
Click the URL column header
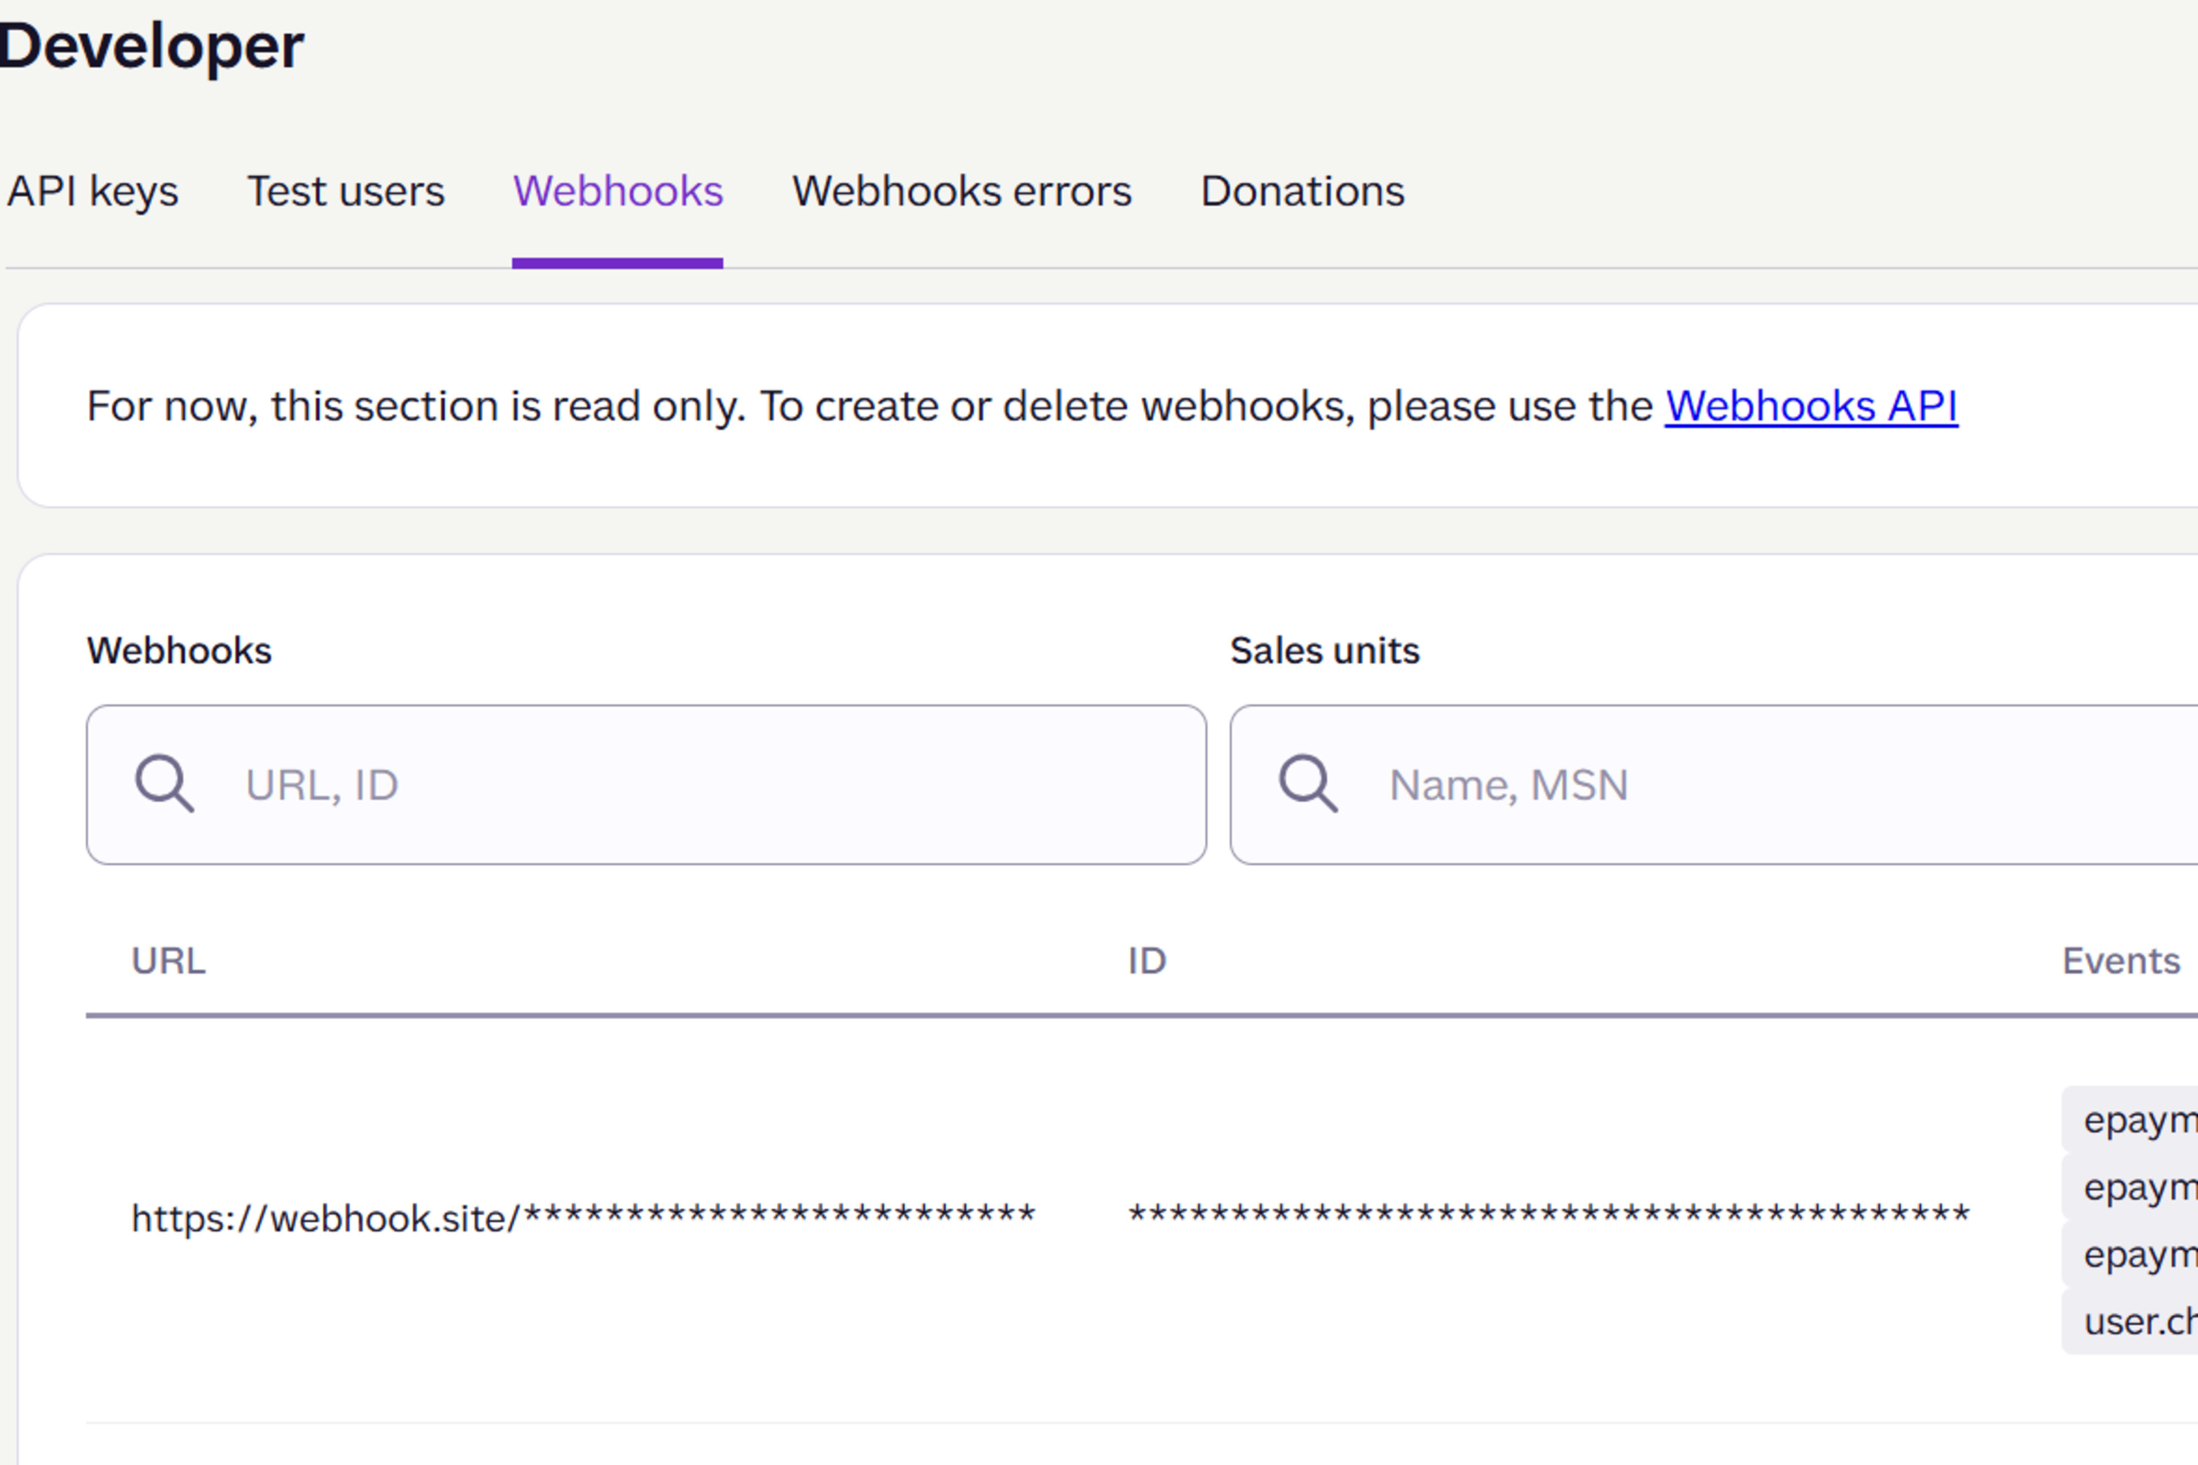tap(168, 960)
